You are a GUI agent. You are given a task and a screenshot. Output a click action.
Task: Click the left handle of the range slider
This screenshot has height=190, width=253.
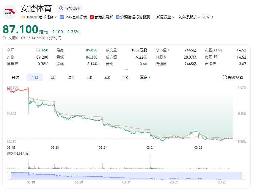(x=9, y=176)
